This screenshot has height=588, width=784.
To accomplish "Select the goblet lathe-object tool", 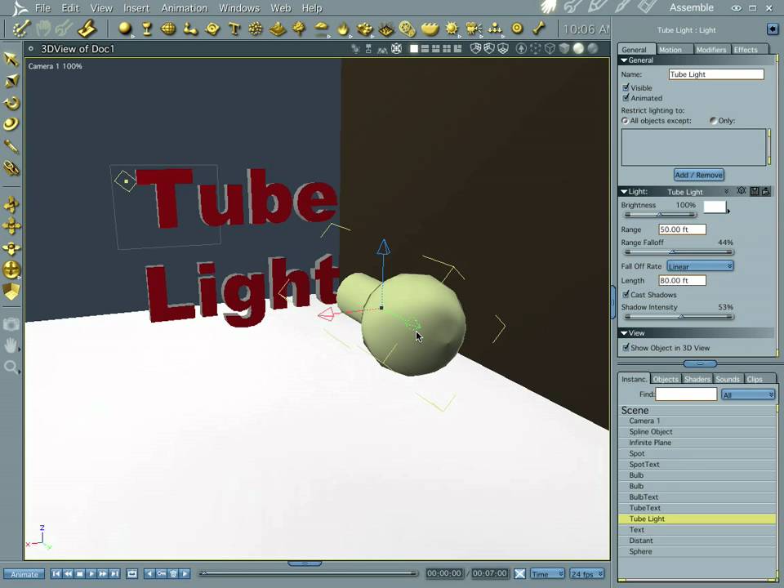I will [x=147, y=29].
